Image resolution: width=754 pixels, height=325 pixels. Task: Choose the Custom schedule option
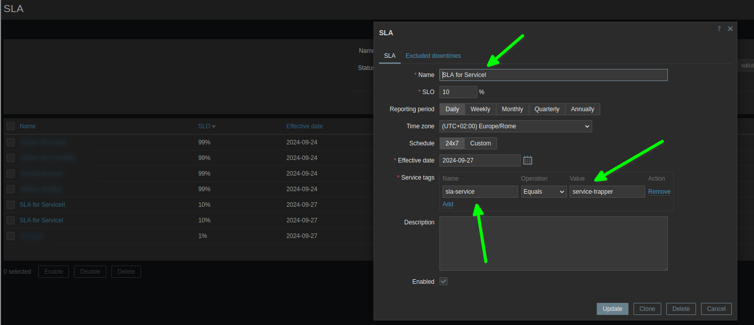480,143
